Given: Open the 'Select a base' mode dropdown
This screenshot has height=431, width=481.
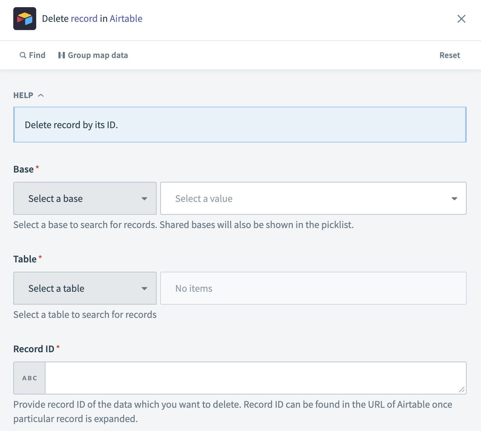Looking at the screenshot, I should 85,199.
